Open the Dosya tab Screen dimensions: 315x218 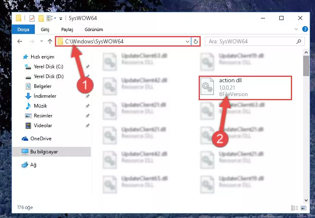(23, 29)
